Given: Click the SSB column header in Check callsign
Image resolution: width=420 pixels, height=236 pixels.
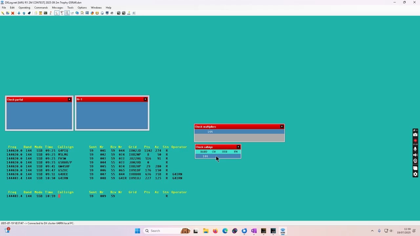Looking at the screenshot, I should [x=224, y=152].
